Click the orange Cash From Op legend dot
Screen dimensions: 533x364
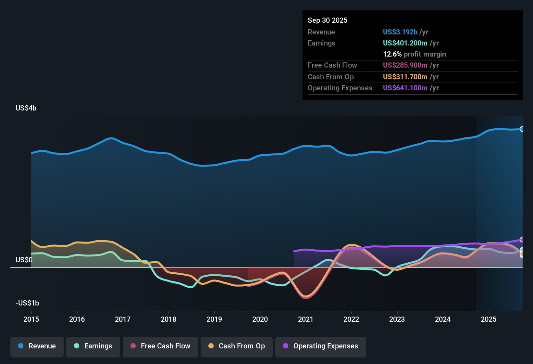click(211, 346)
